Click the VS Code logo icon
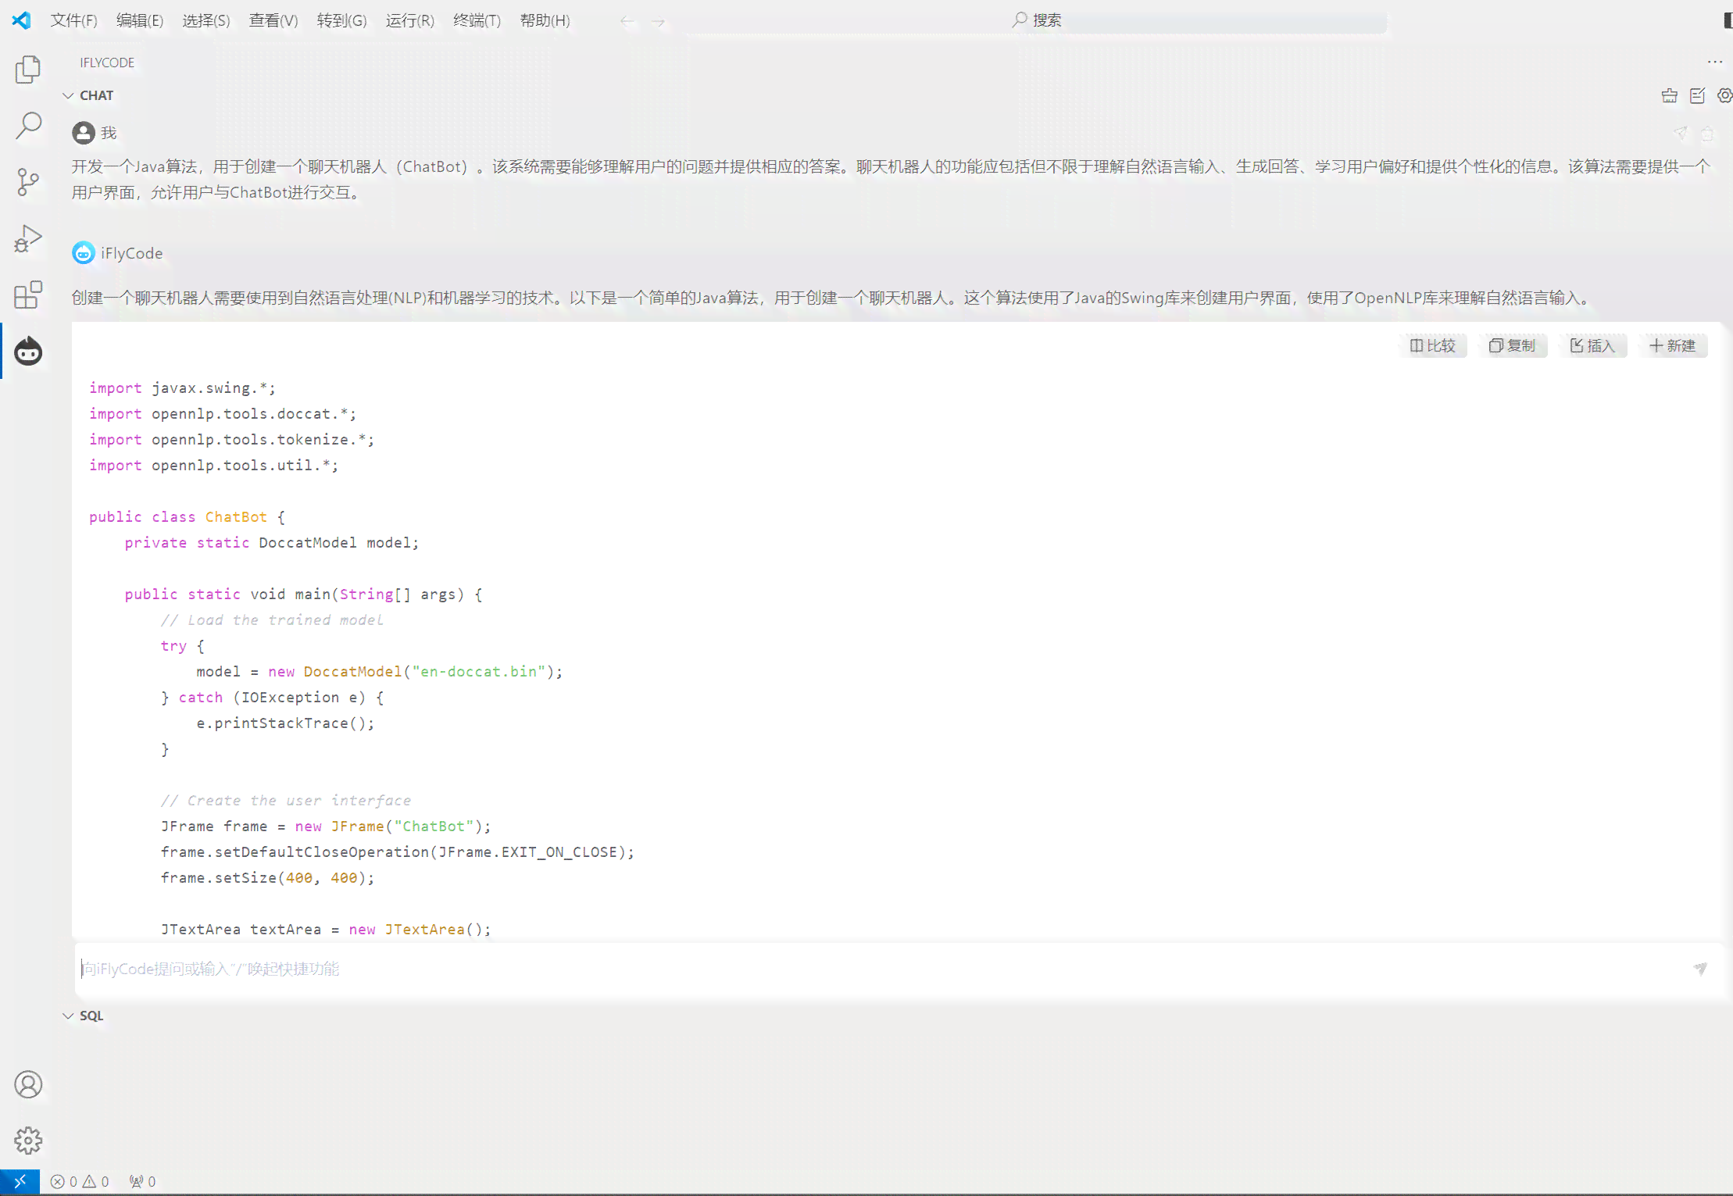The width and height of the screenshot is (1733, 1196). coord(21,20)
